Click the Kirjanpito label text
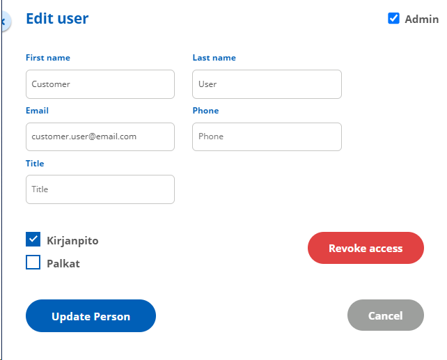The width and height of the screenshot is (447, 360). pos(72,241)
